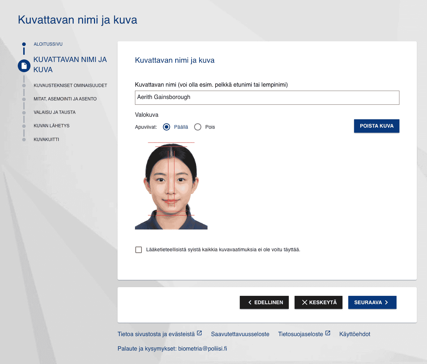Go to Aloitussivu step
This screenshot has height=364, width=427.
pos(48,44)
